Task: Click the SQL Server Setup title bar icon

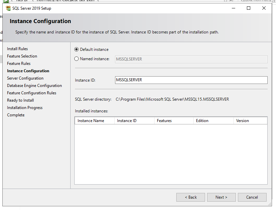Action: click(8, 8)
